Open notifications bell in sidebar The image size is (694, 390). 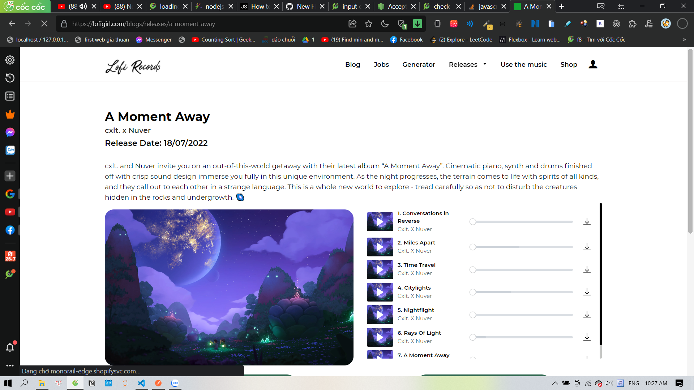point(10,347)
